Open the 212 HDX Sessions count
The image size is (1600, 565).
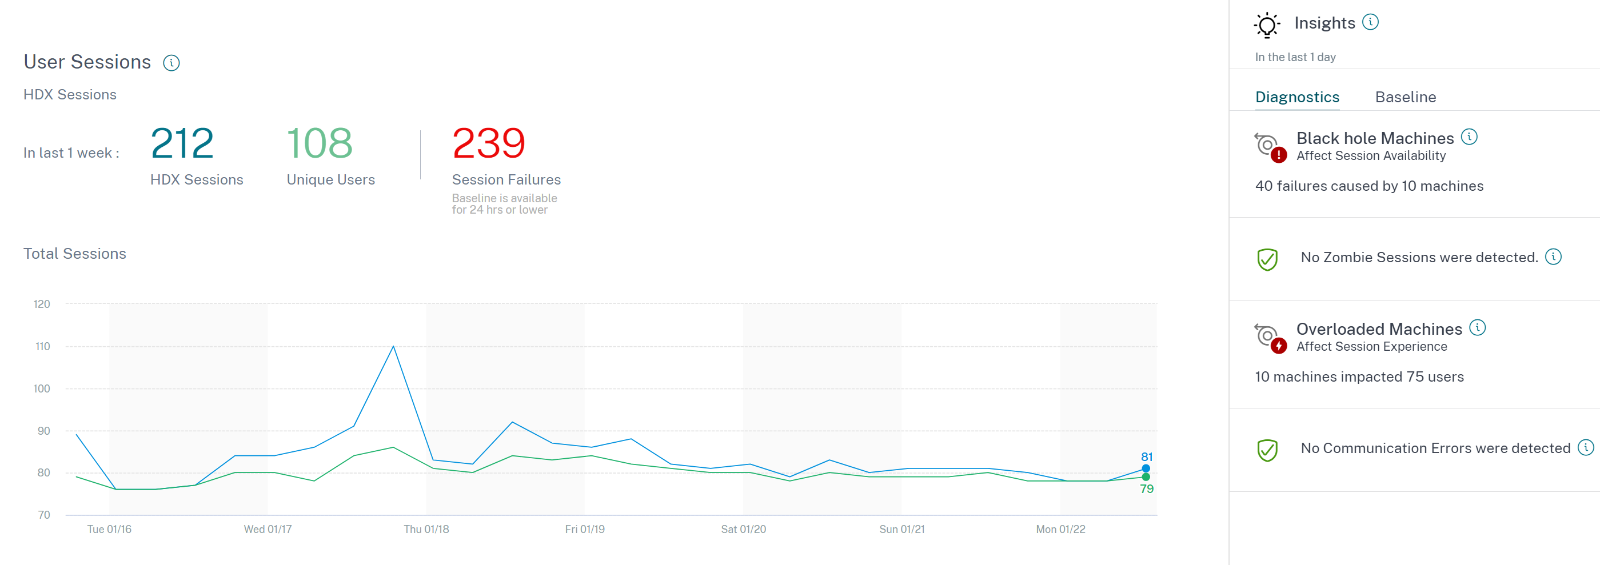(182, 143)
